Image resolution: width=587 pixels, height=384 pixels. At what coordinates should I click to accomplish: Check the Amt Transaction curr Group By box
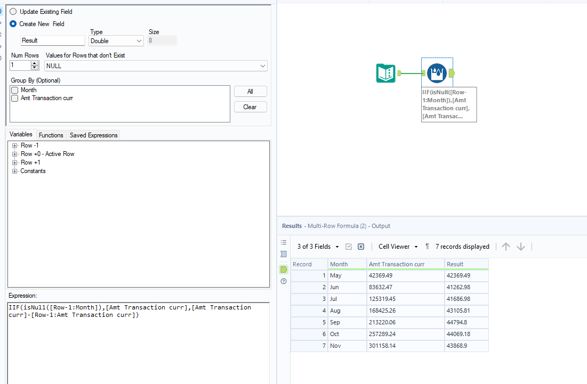click(14, 98)
